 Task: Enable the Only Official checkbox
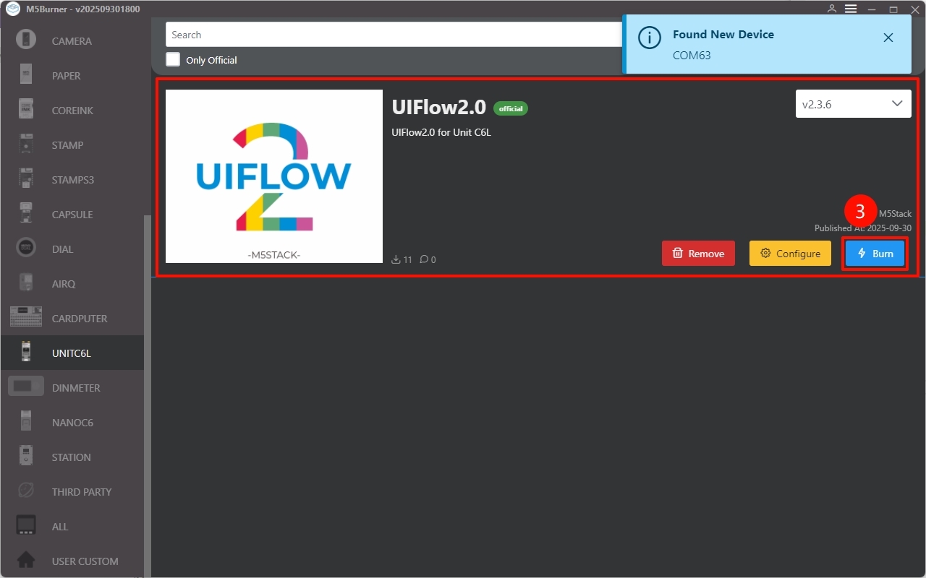(173, 60)
